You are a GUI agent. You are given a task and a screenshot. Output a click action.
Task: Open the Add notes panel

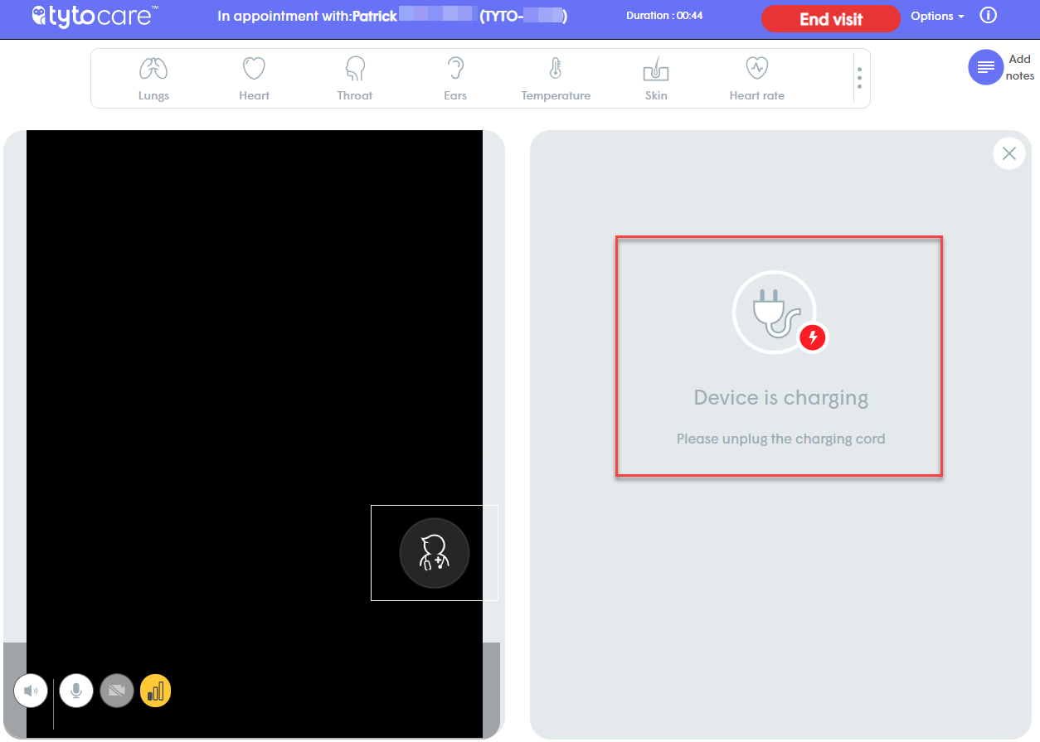click(x=986, y=67)
